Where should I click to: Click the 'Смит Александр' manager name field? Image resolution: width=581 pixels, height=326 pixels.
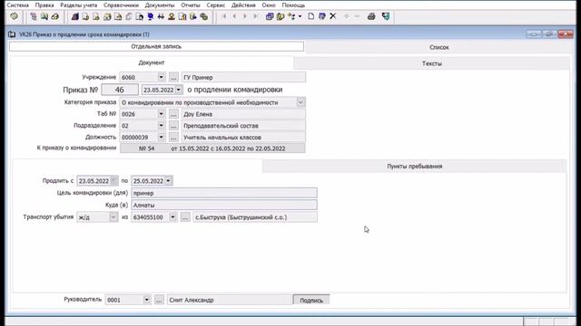[229, 300]
